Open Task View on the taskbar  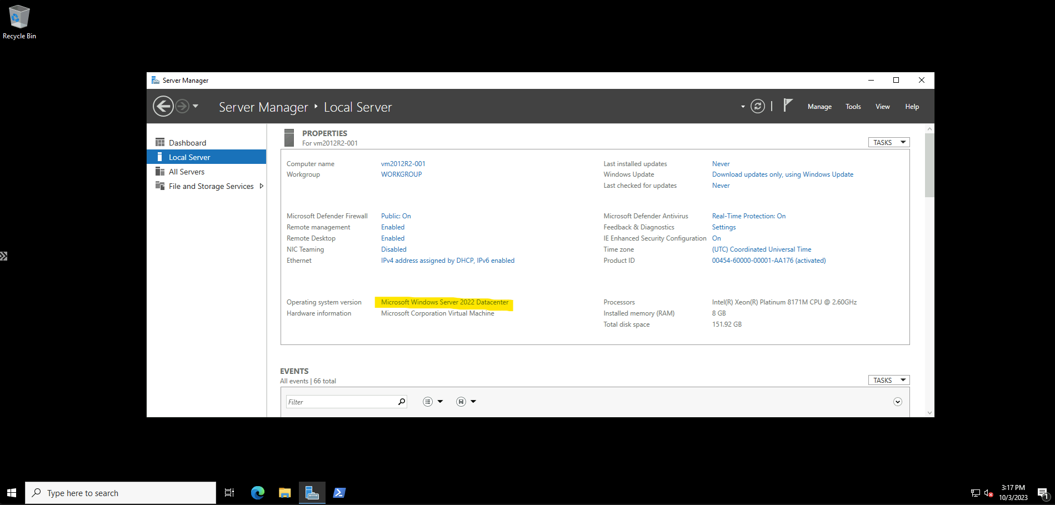tap(229, 493)
